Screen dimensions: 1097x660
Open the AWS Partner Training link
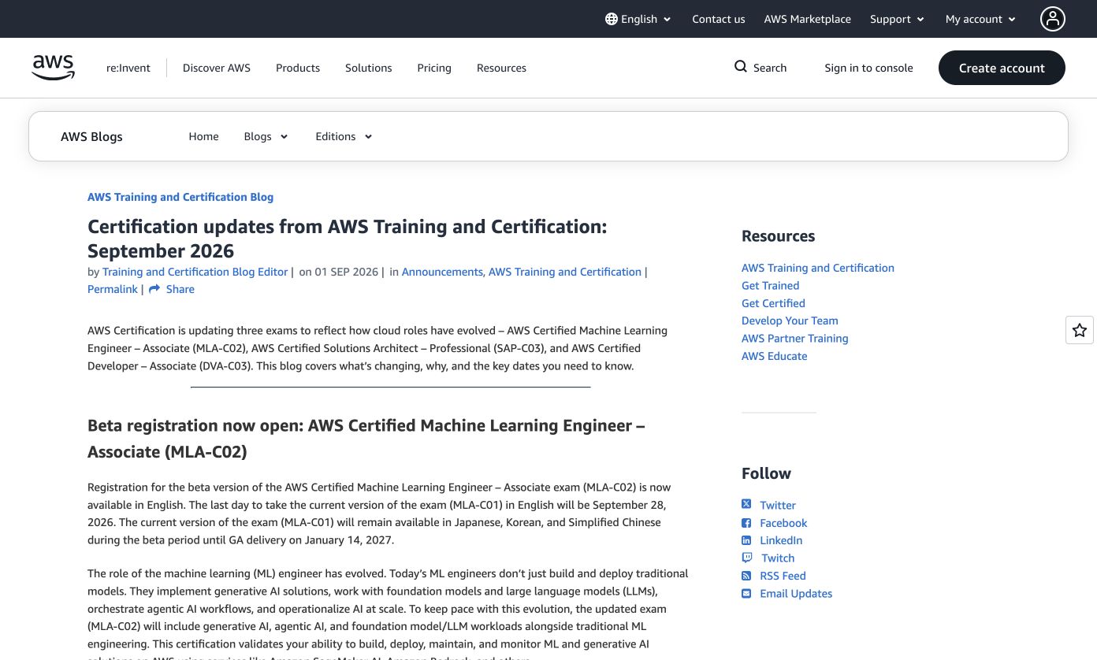click(x=794, y=338)
